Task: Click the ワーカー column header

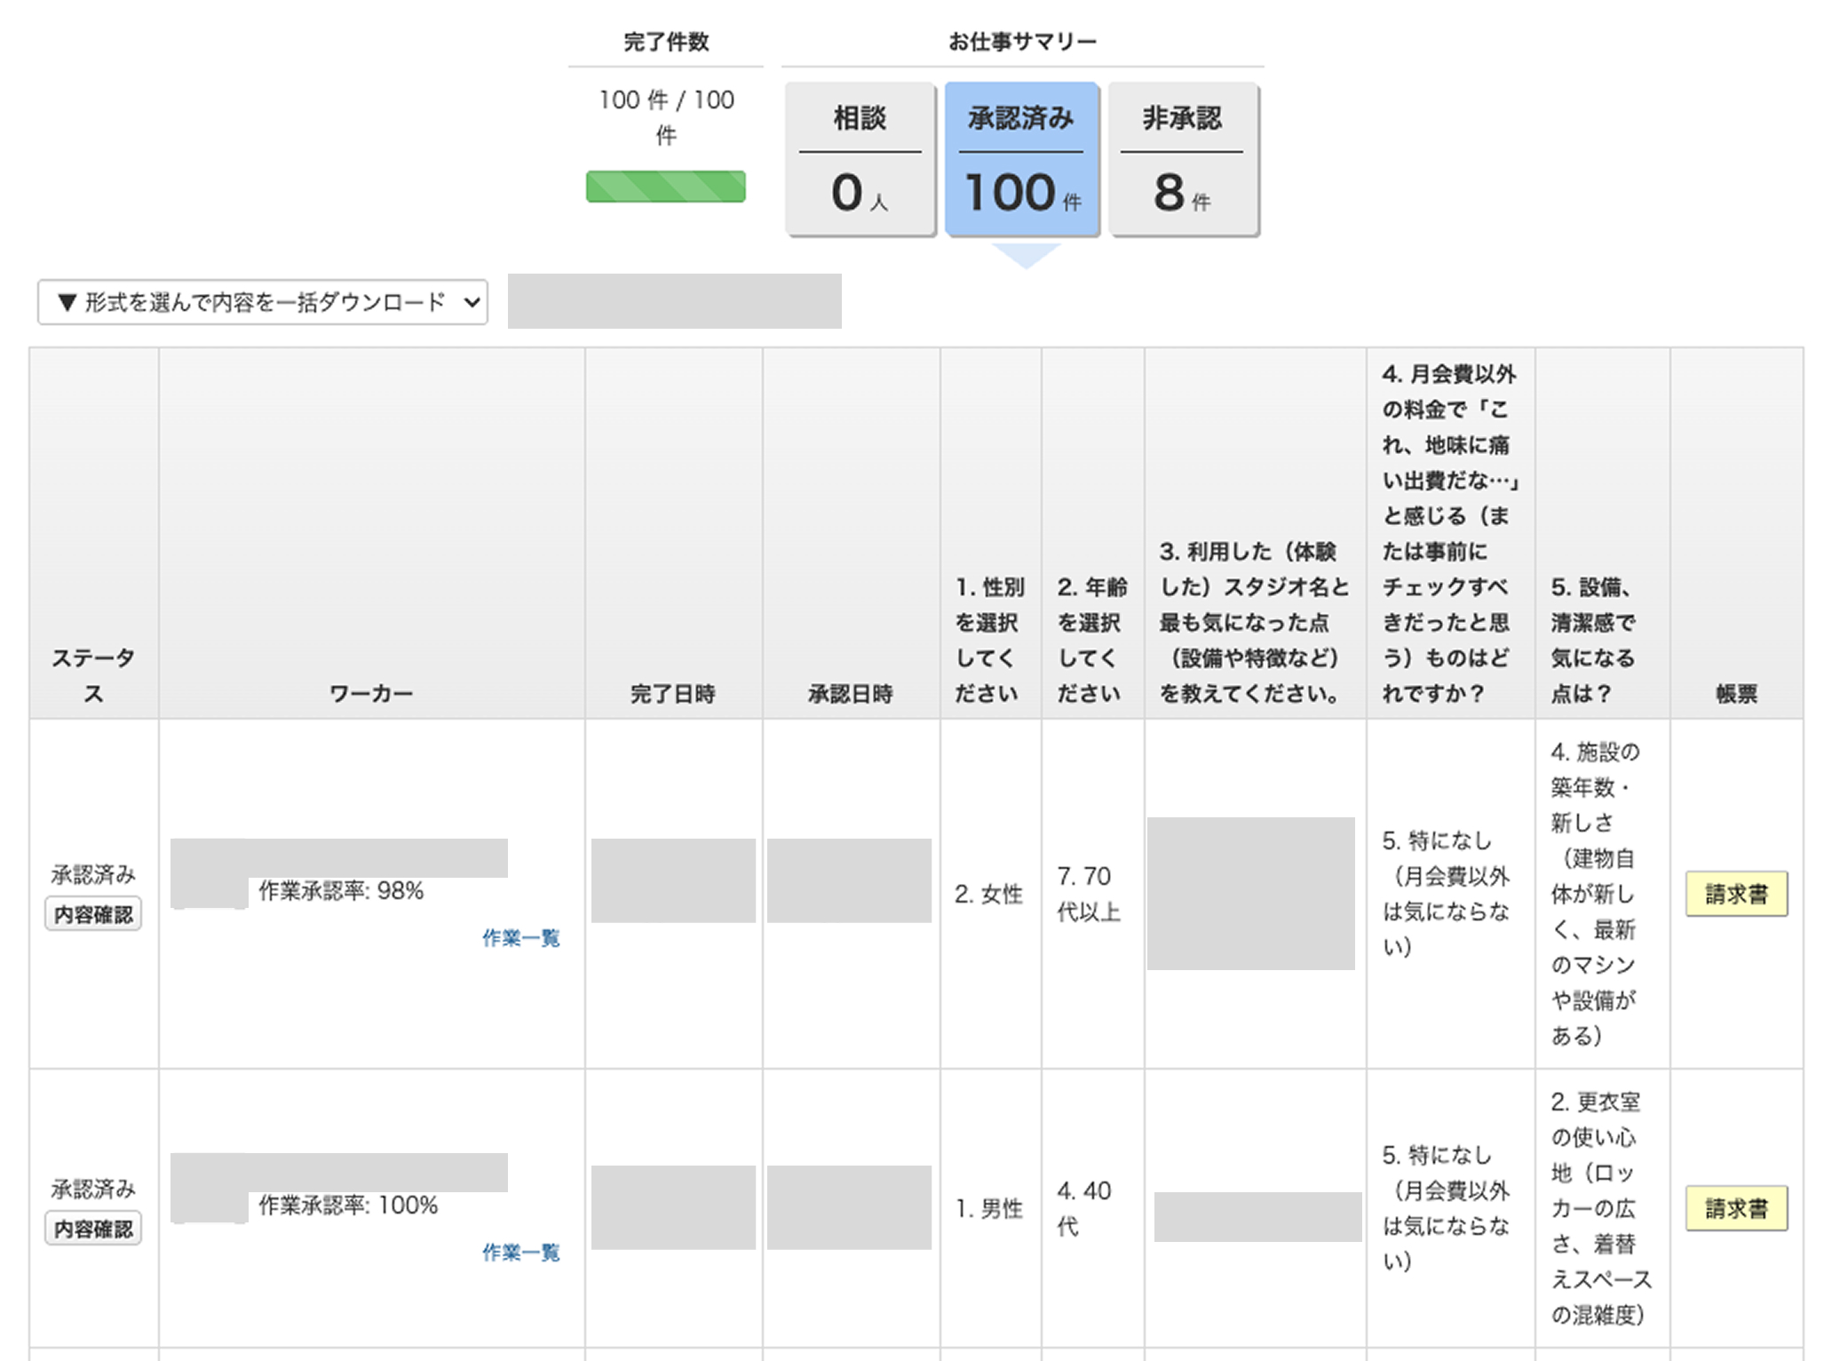Action: (x=371, y=693)
